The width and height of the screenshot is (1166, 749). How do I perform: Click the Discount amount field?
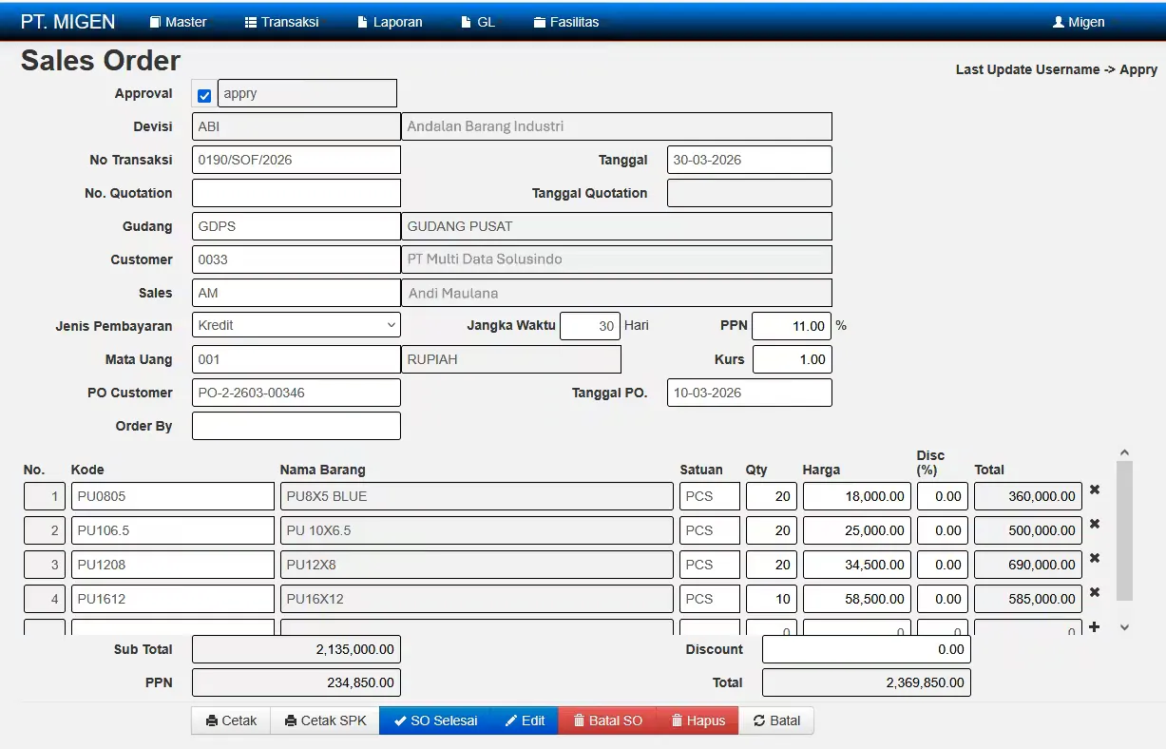tap(867, 649)
